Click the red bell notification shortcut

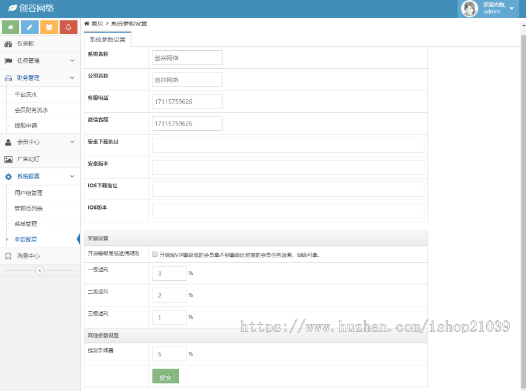click(68, 27)
